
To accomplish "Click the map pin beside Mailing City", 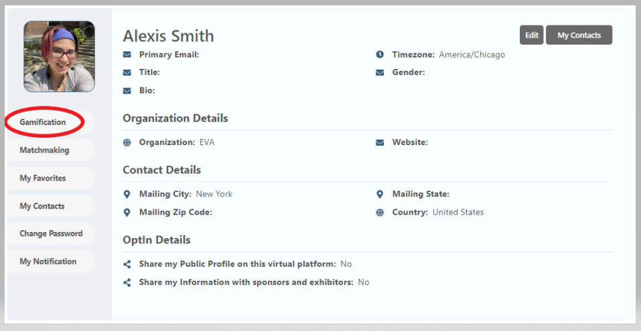I will (127, 195).
